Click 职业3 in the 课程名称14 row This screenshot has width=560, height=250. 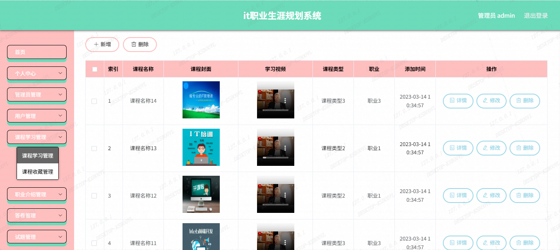click(374, 101)
